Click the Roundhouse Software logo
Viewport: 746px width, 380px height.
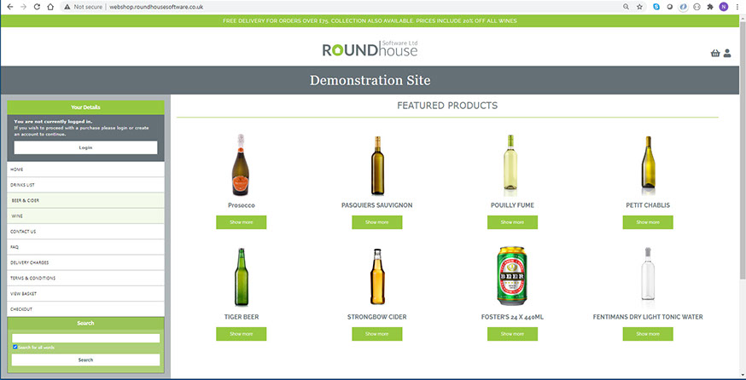point(370,49)
